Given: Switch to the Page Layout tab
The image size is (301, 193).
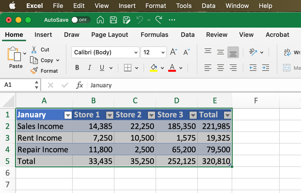Looking at the screenshot, I should 110,35.
